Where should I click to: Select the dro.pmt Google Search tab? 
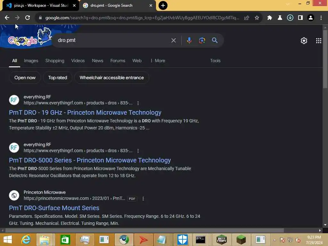pyautogui.click(x=118, y=5)
